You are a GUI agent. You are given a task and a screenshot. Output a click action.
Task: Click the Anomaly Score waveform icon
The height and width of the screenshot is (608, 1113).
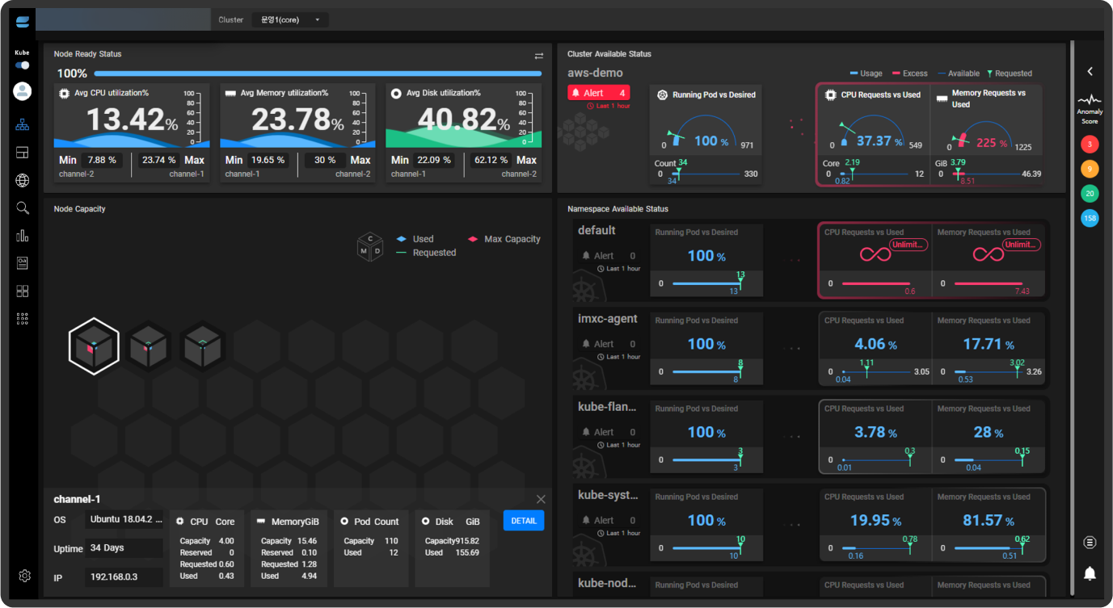(x=1090, y=101)
